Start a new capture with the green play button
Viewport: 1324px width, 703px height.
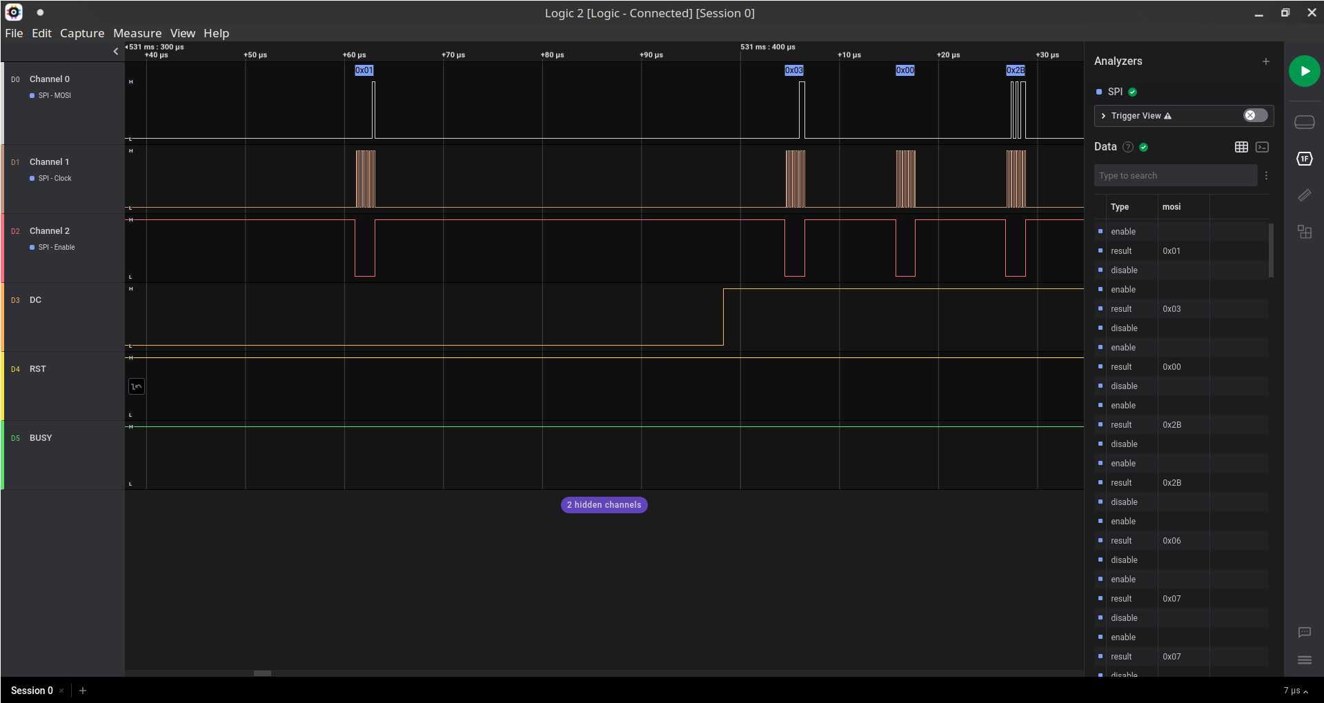(1304, 71)
